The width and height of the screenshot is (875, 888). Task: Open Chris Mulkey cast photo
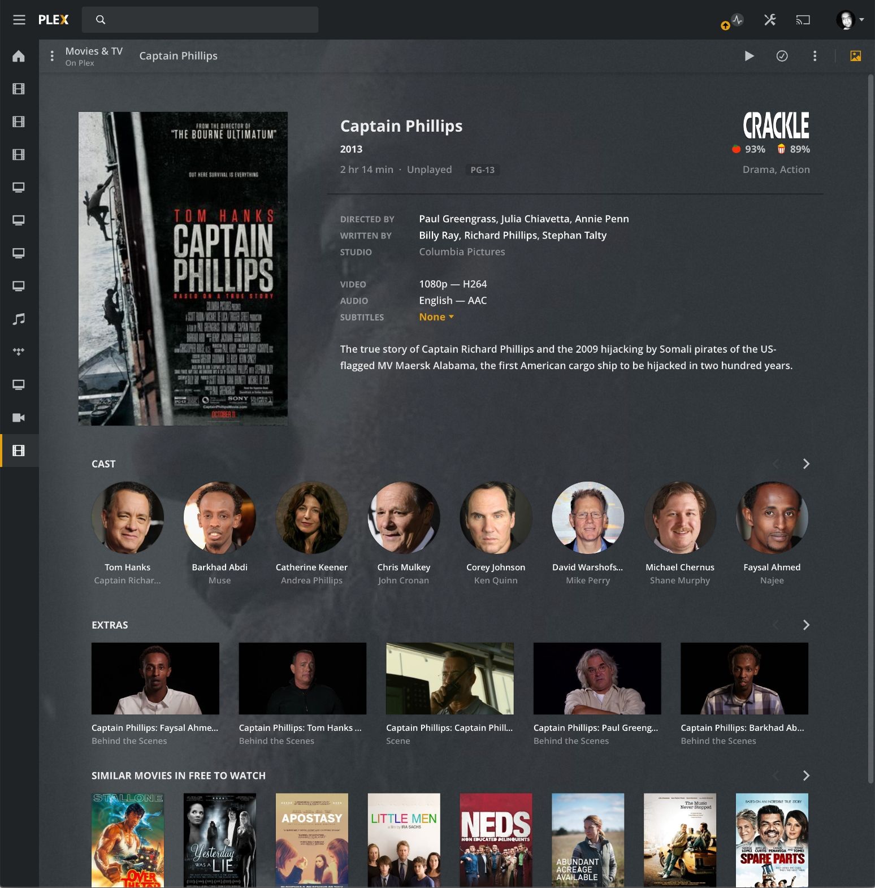[x=404, y=517]
